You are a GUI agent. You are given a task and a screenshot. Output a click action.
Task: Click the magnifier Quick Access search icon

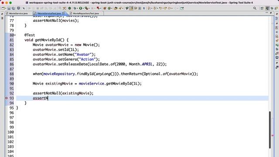255,8
